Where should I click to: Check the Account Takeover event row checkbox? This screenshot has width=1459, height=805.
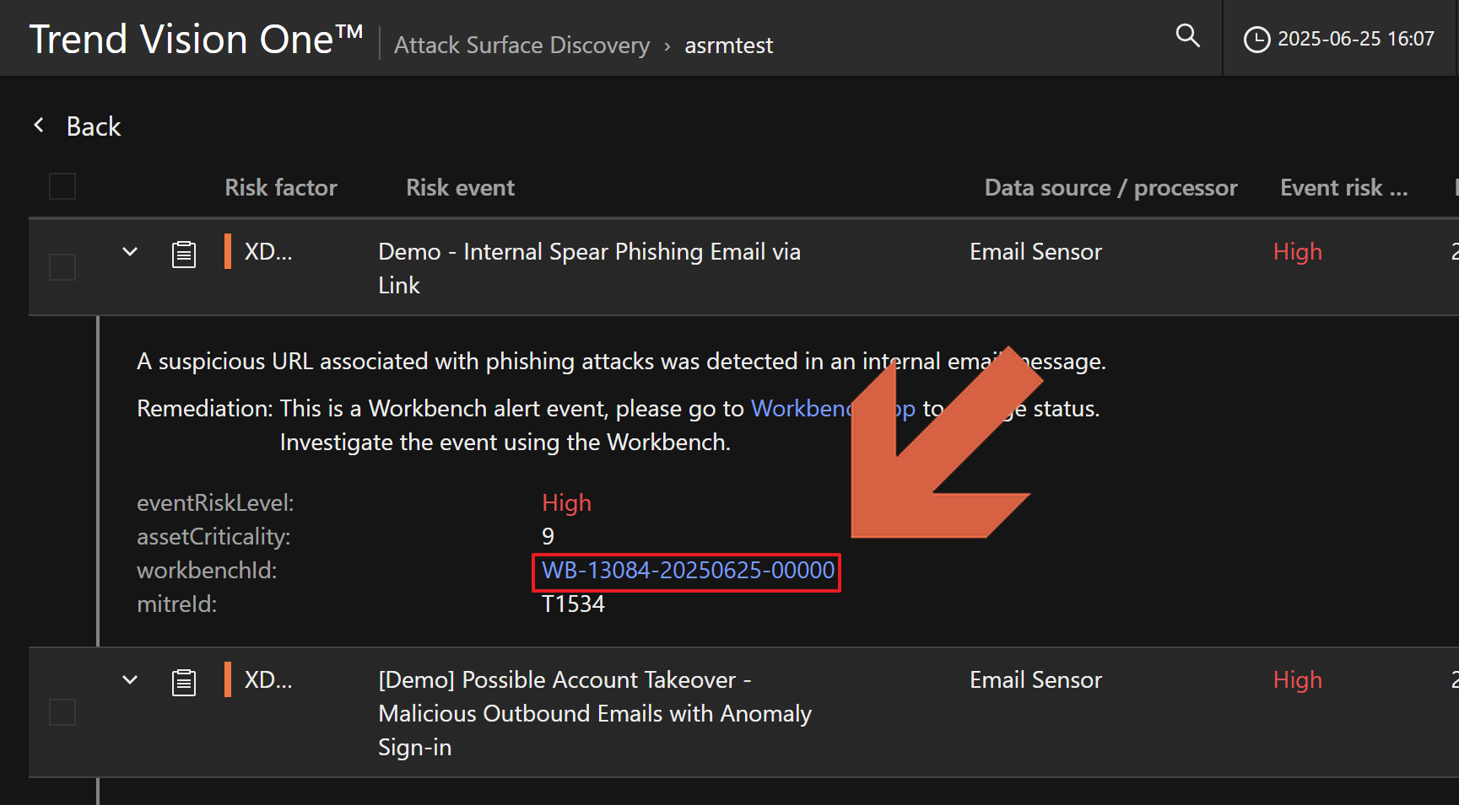pos(62,712)
